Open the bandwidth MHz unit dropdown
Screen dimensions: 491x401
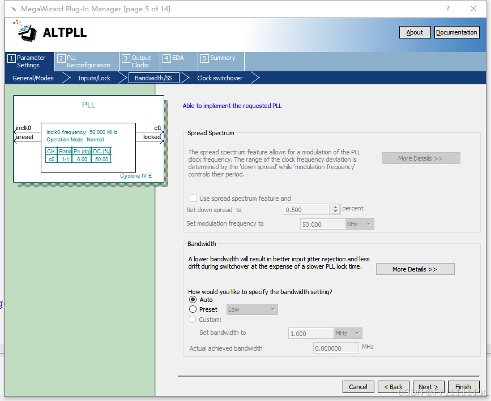point(348,333)
